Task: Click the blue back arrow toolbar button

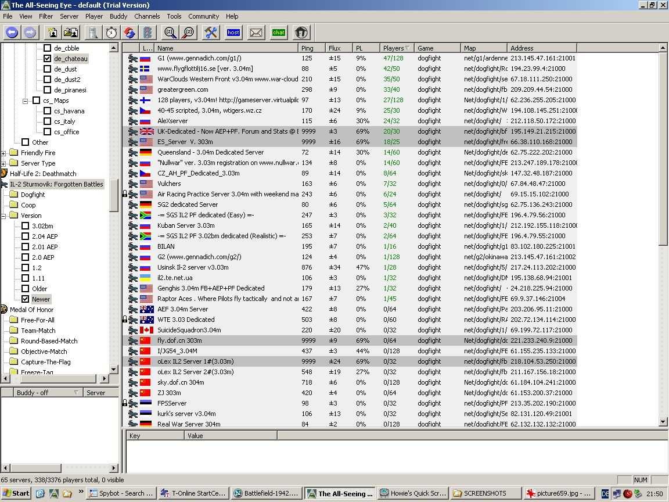Action: 12,33
